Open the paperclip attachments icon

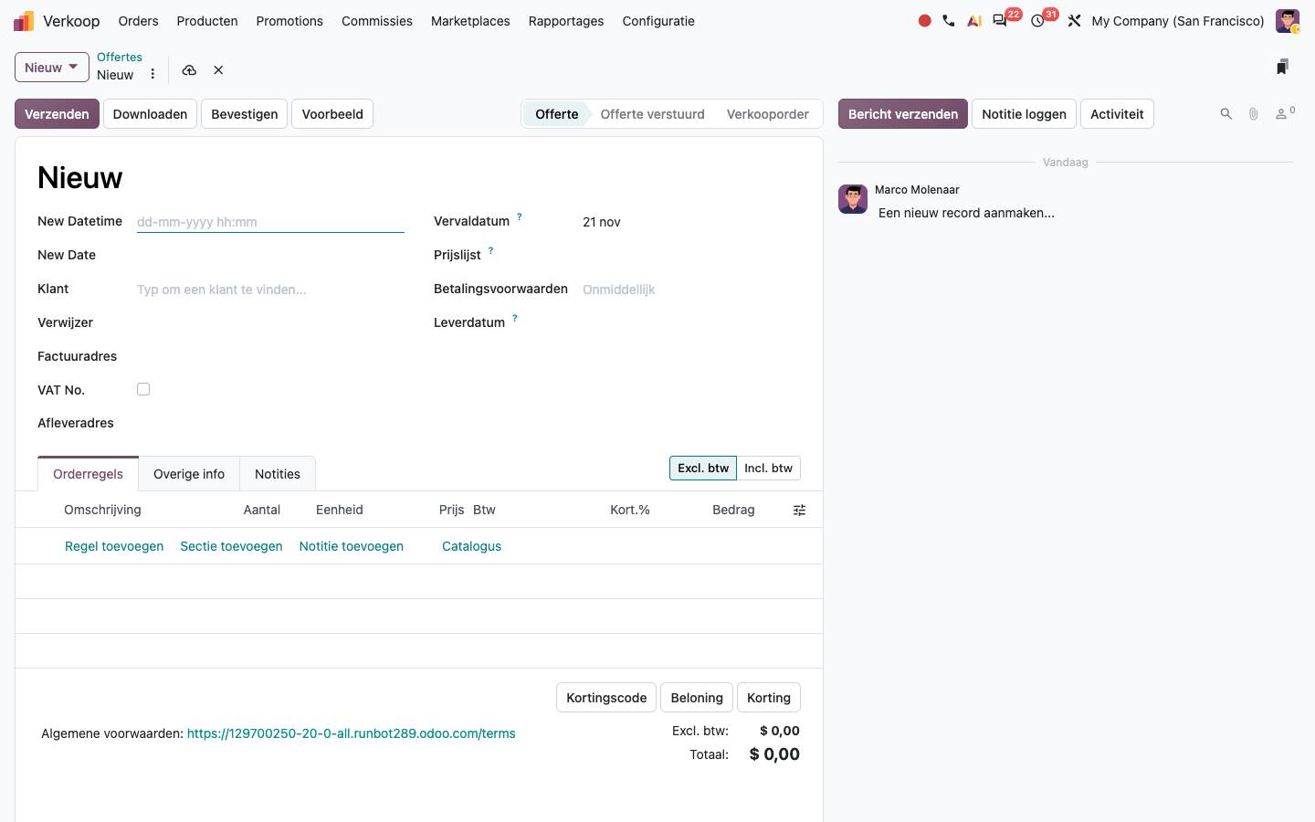tap(1254, 114)
